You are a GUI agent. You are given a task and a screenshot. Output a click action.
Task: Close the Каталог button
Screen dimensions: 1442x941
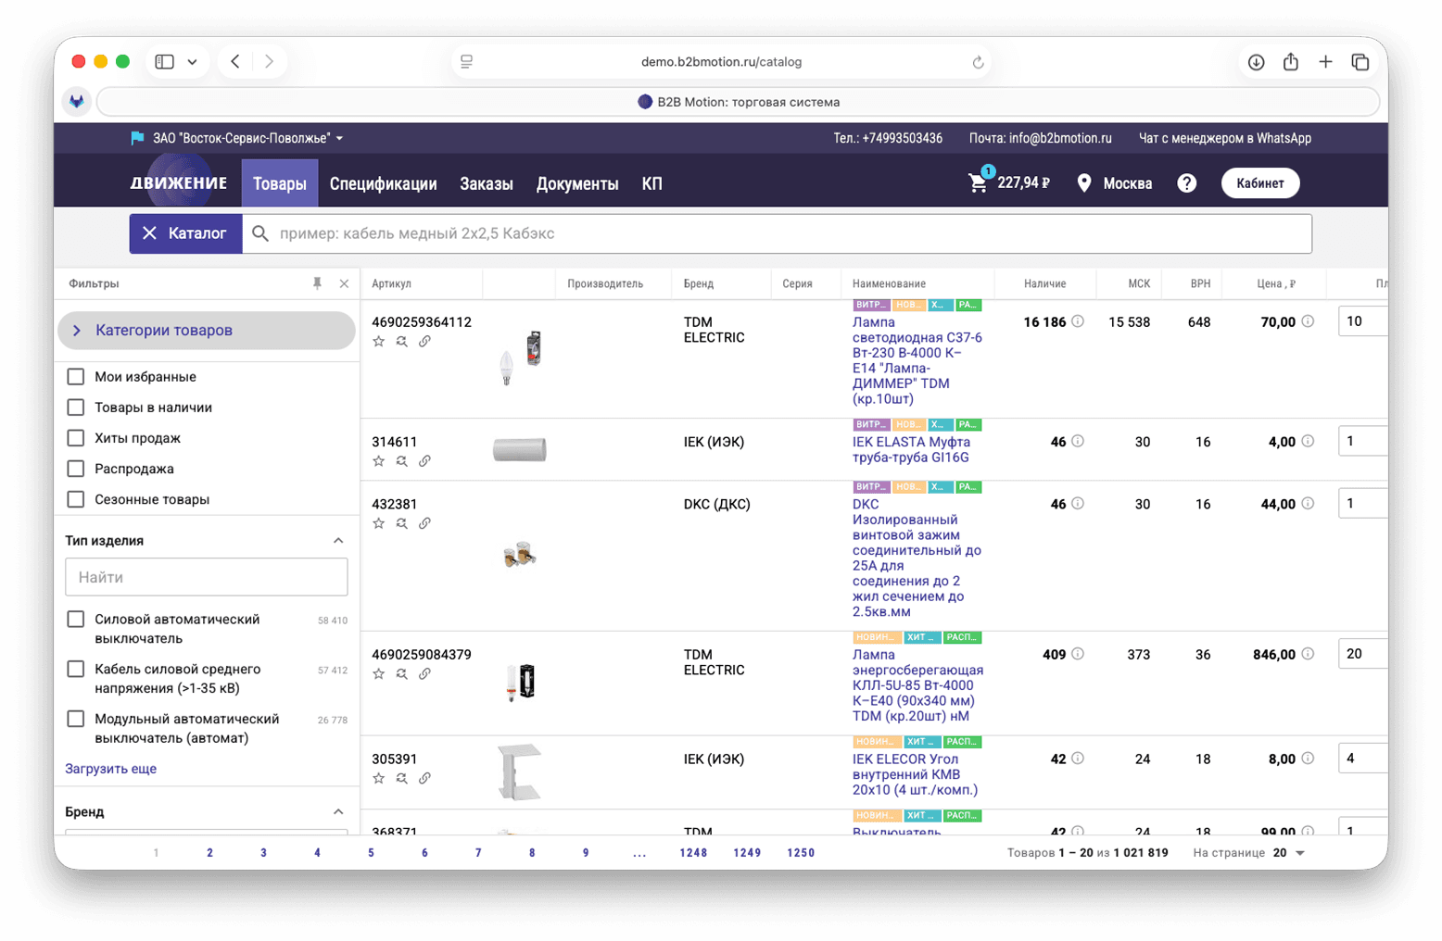(185, 233)
